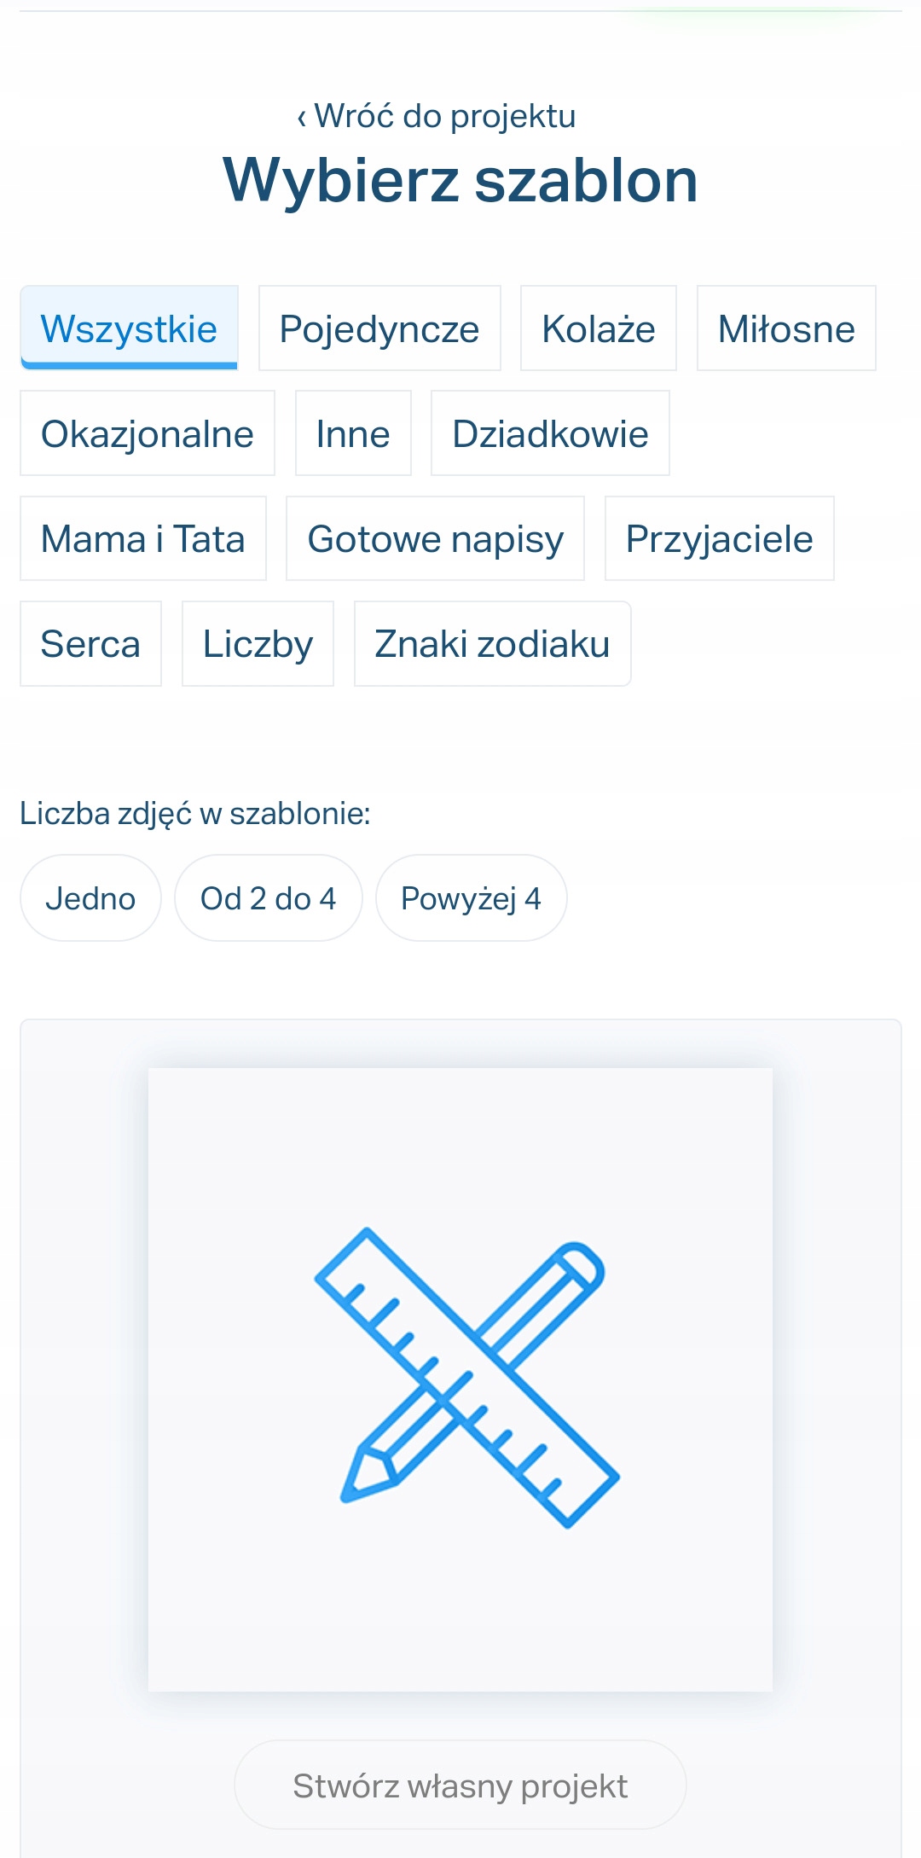Select the Dziadkowie tab
Screen dimensions: 921x1858
[550, 433]
